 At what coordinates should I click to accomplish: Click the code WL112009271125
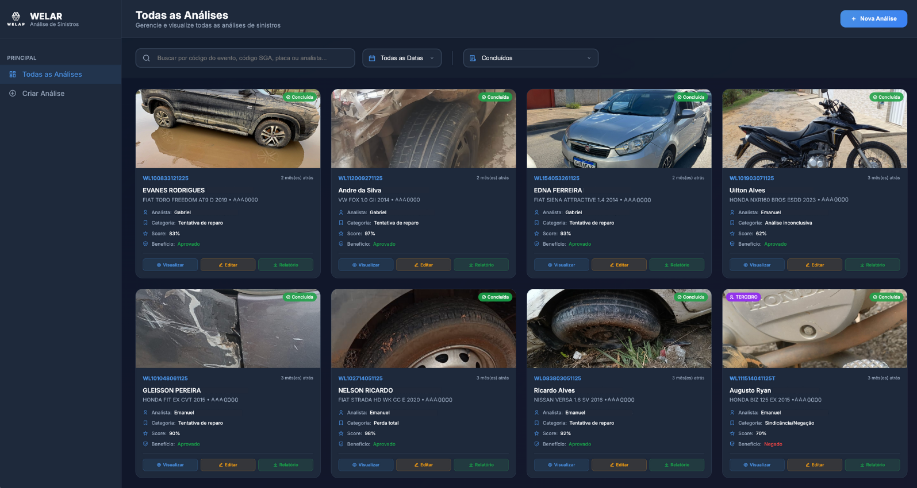pyautogui.click(x=360, y=179)
